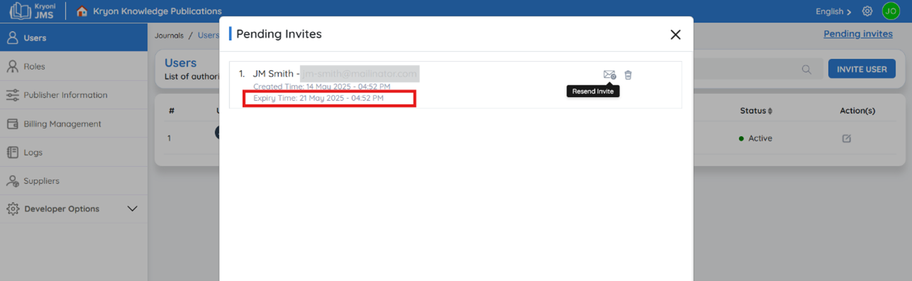The width and height of the screenshot is (912, 281).
Task: Click the INVITE USER button
Action: [862, 69]
